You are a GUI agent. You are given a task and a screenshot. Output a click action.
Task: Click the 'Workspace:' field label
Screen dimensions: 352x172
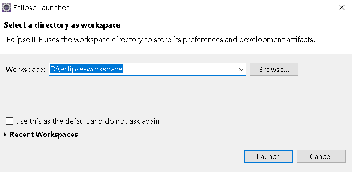[26, 70]
